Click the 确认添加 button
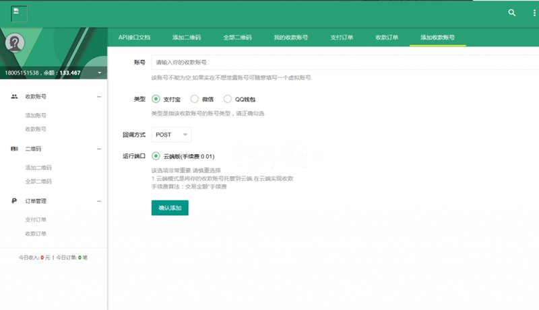Screen dimensions: 539x310 [170, 208]
